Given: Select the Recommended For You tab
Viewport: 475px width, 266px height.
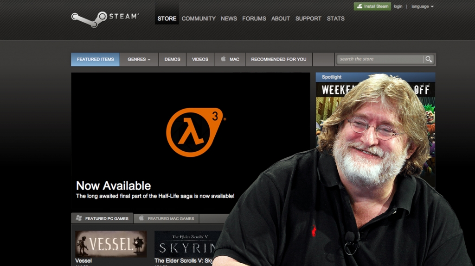Looking at the screenshot, I should [278, 59].
